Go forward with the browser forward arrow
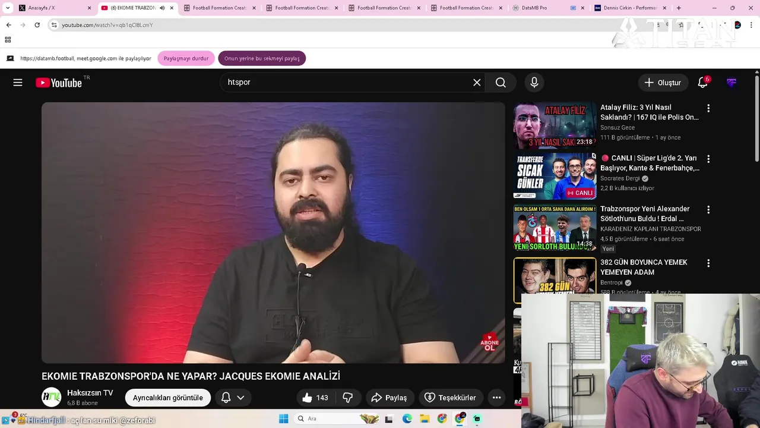The width and height of the screenshot is (760, 428). pyautogui.click(x=23, y=25)
